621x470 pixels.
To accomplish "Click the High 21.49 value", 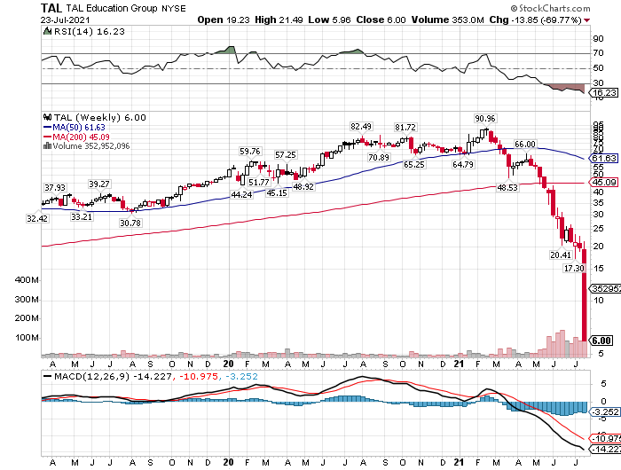I will 279,20.
